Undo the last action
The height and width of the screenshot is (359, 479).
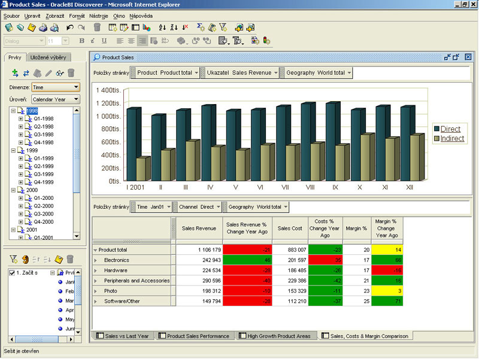click(x=70, y=28)
